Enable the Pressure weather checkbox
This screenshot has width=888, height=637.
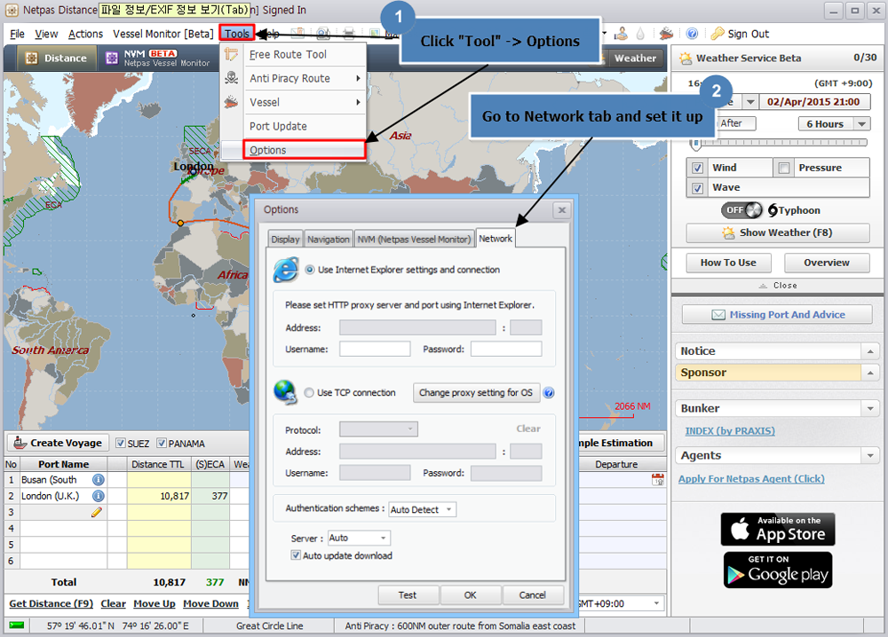[x=784, y=168]
